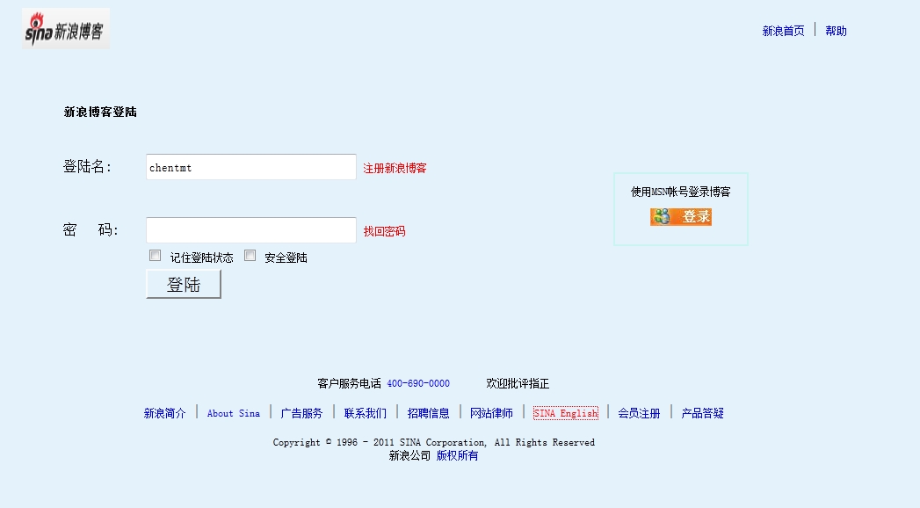This screenshot has width=920, height=508.
Task: Open the 新浪首页 link
Action: 783,31
